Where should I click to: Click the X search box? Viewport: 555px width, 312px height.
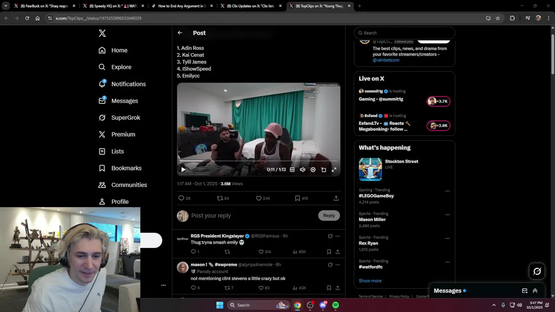405,33
